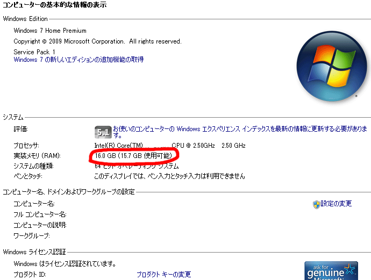Click the ペンとタッチ: label
371x280 pixels.
(x=28, y=176)
